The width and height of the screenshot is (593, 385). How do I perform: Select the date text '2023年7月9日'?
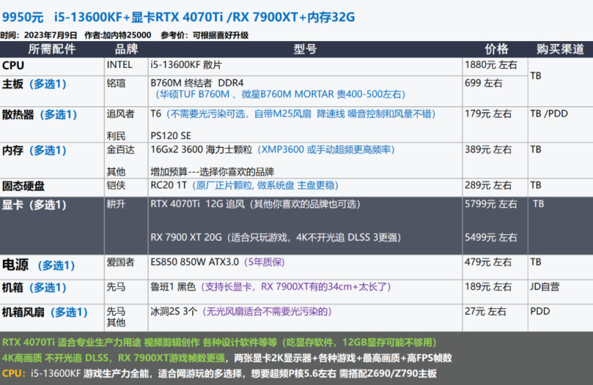pyautogui.click(x=50, y=35)
